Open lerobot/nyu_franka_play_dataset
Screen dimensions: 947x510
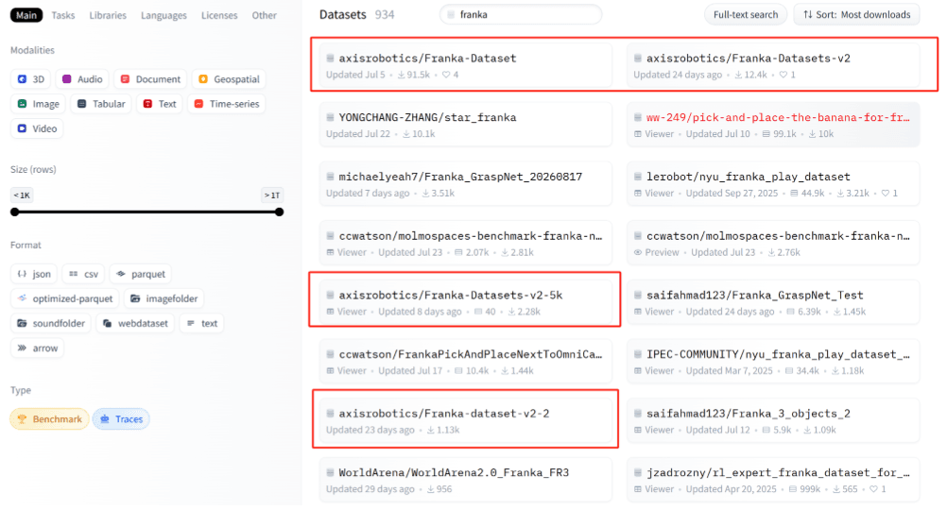coord(773,183)
